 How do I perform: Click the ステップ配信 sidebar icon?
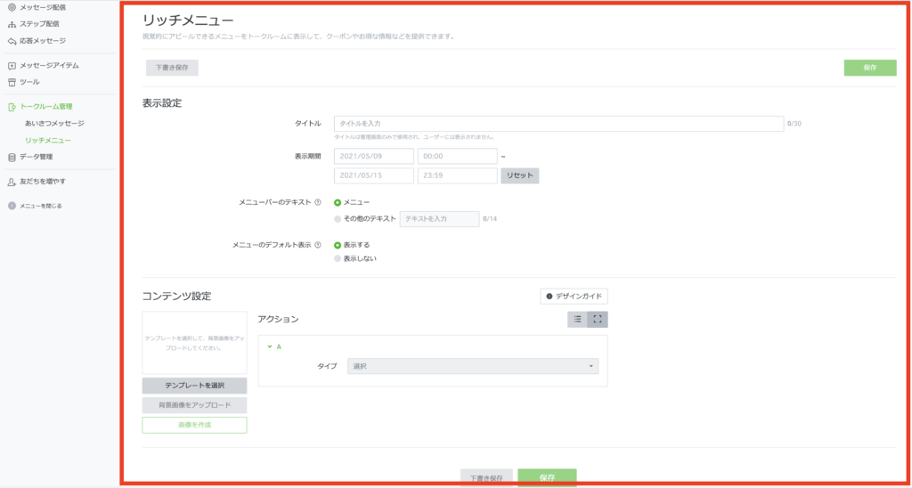12,23
